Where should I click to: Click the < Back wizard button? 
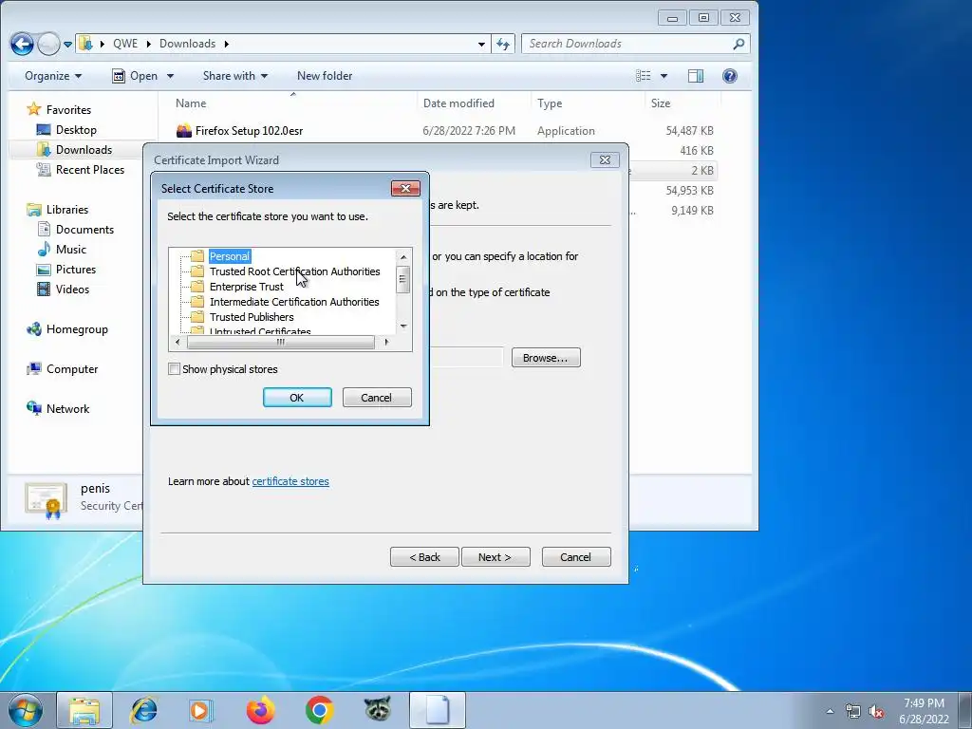(424, 556)
